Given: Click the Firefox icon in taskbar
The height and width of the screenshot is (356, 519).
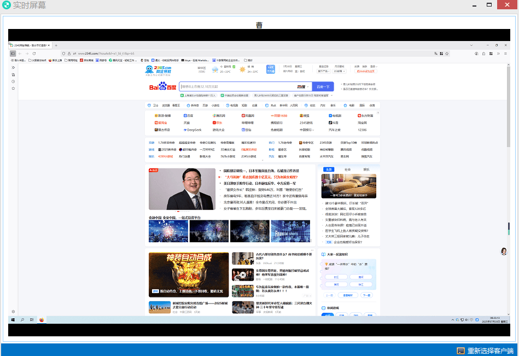Looking at the screenshot, I should pos(42,320).
